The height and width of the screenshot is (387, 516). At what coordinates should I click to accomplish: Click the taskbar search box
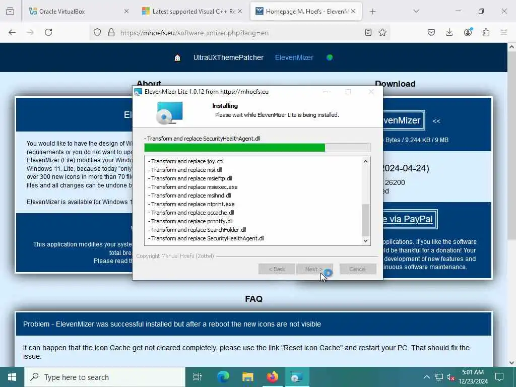(105, 377)
